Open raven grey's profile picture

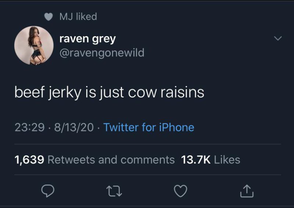34,46
